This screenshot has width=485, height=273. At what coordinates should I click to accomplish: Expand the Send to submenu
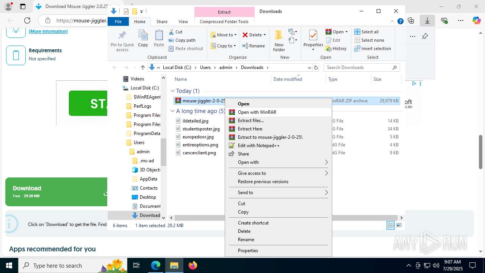tap(278, 193)
